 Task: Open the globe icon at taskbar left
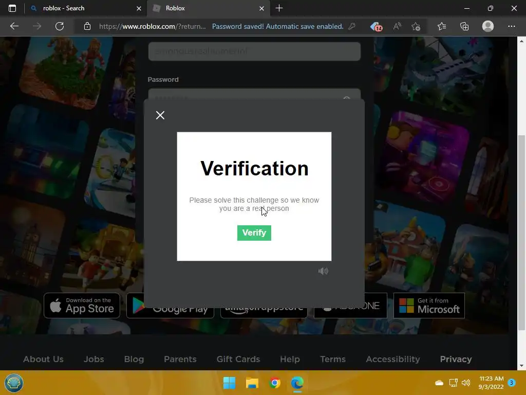pos(14,383)
